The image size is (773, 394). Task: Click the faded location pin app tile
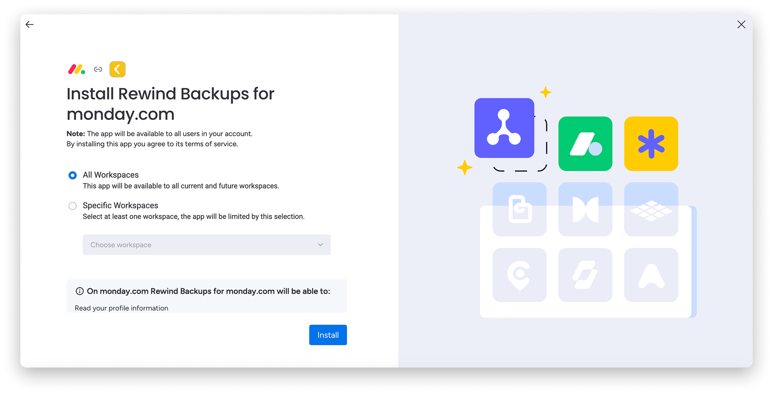click(x=519, y=275)
